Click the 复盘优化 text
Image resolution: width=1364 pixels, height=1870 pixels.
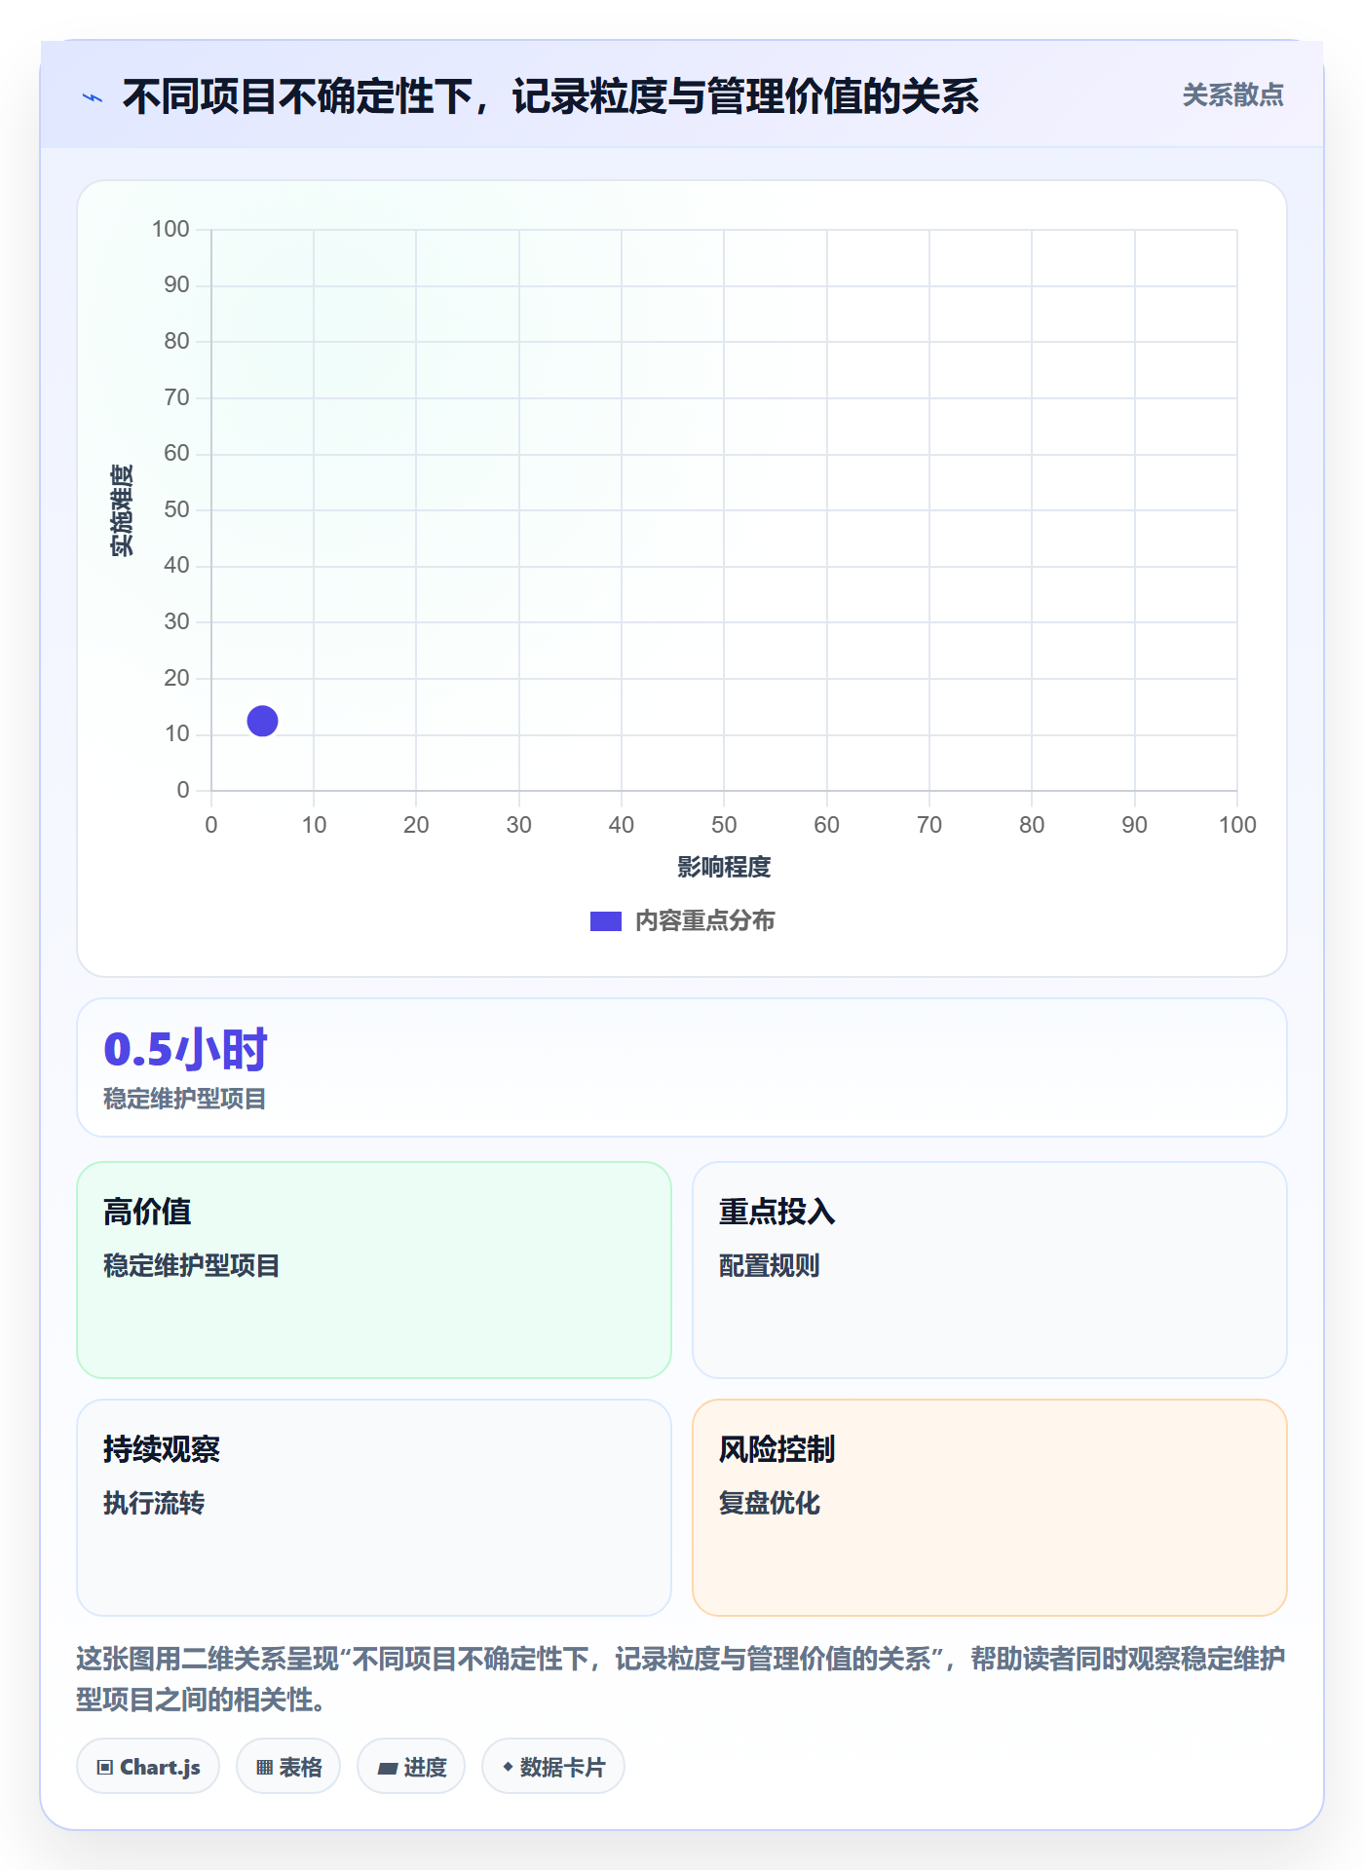769,1503
